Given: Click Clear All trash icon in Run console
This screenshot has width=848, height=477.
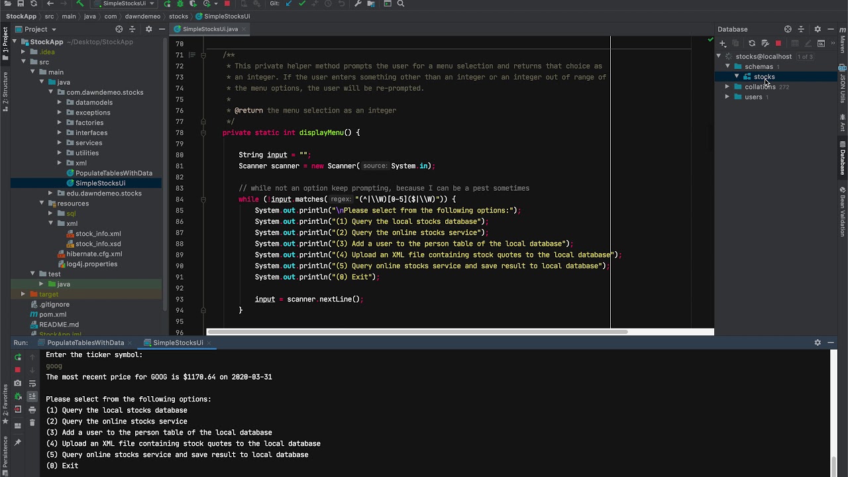Looking at the screenshot, I should point(32,423).
